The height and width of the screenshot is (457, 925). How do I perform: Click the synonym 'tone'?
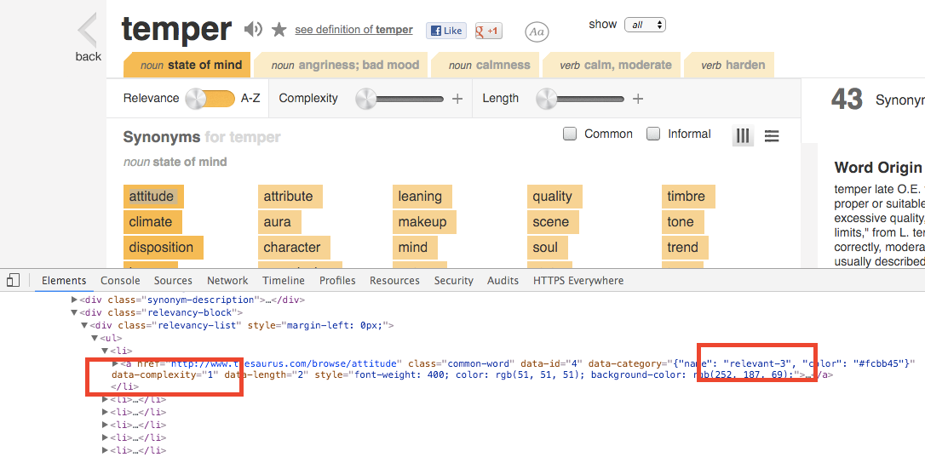coord(682,222)
